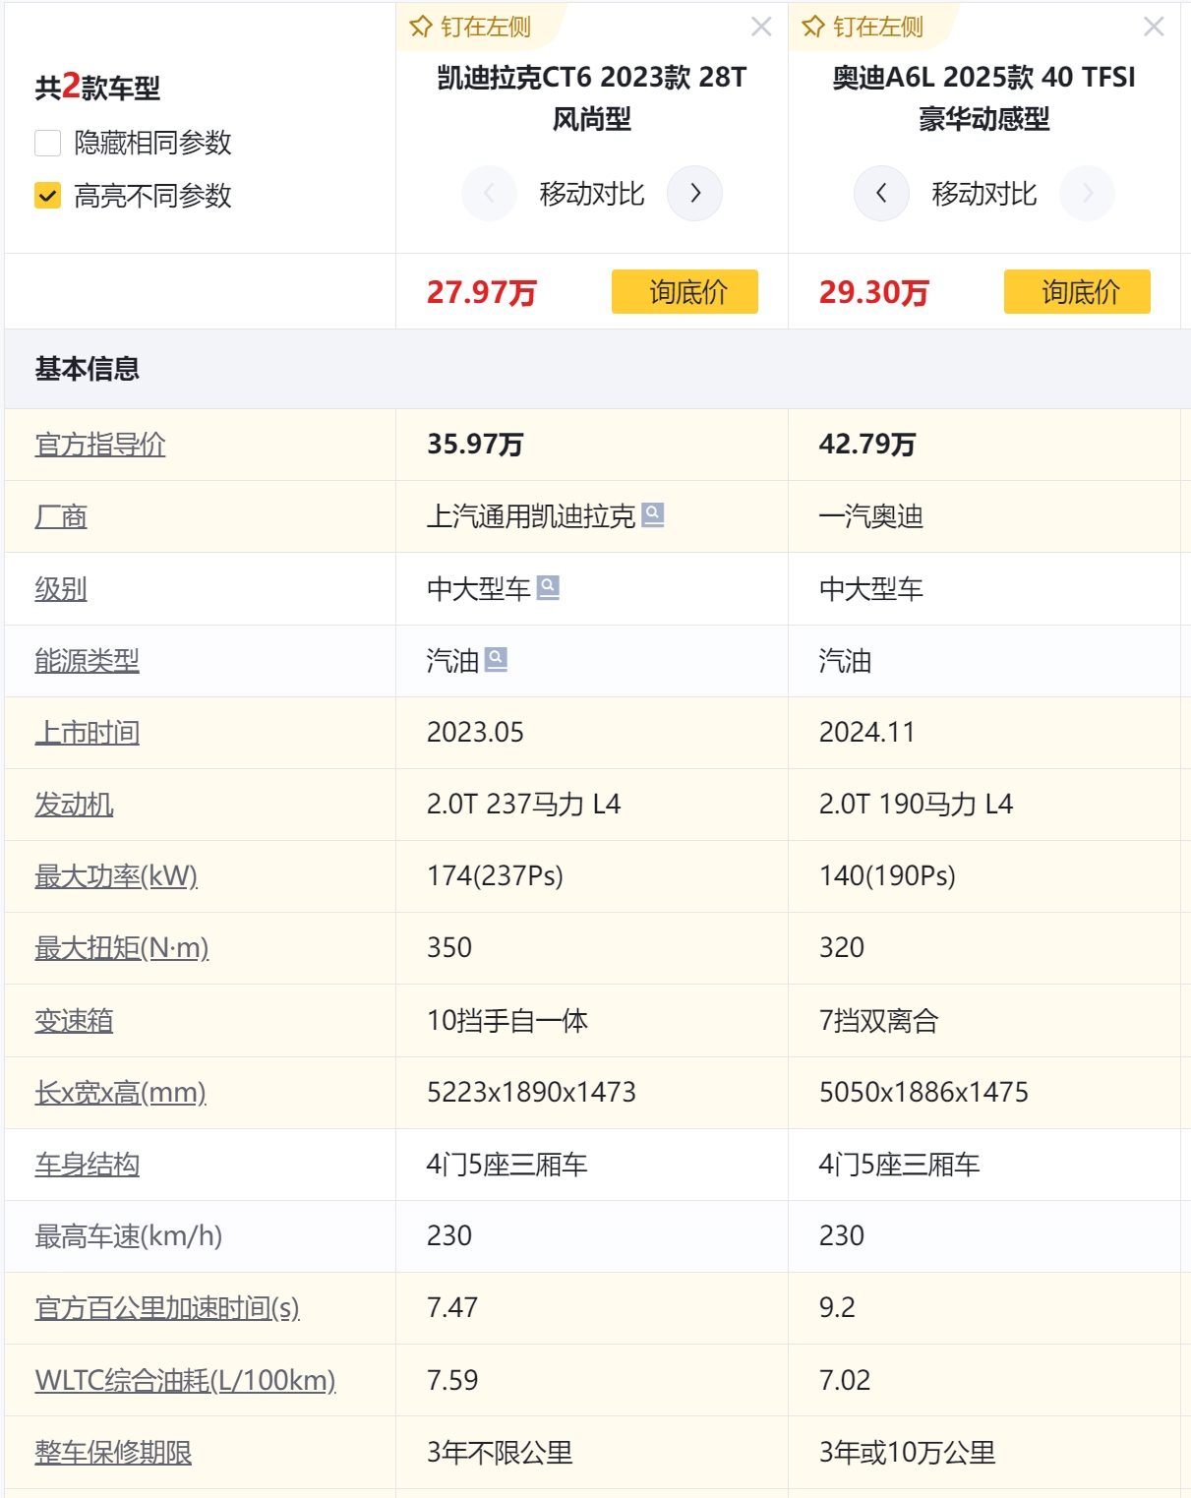Screen dimensions: 1191x1498
Task: Select power value 174(237Ps)
Action: [495, 875]
